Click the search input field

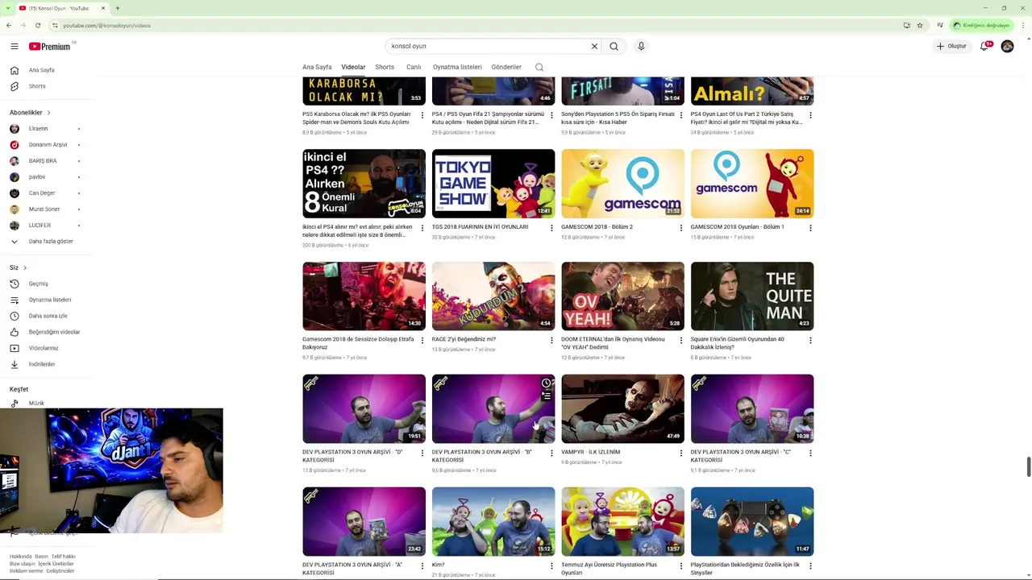(488, 46)
